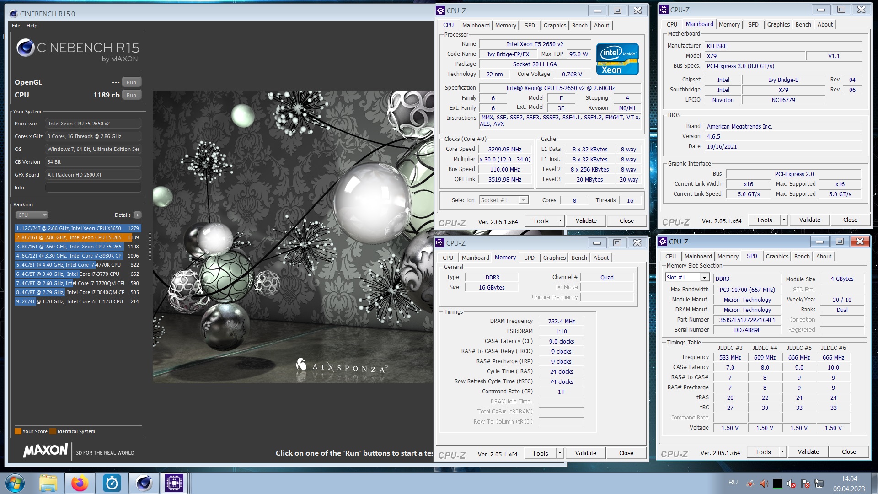
Task: Select SPD tab in CPU-Z Memory window
Action: coord(529,258)
